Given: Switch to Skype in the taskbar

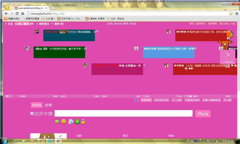Looking at the screenshot, I should 49,141.
